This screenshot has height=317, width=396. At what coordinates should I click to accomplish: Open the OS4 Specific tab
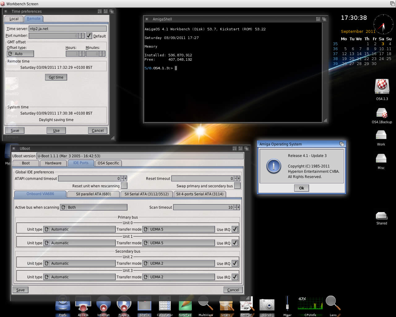108,163
